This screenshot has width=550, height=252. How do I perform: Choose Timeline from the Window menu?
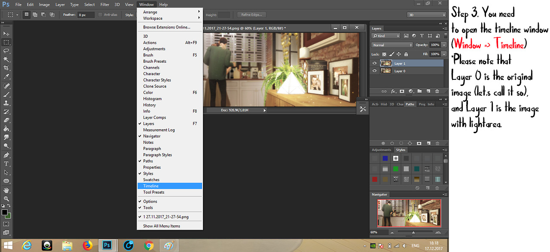[x=151, y=186]
